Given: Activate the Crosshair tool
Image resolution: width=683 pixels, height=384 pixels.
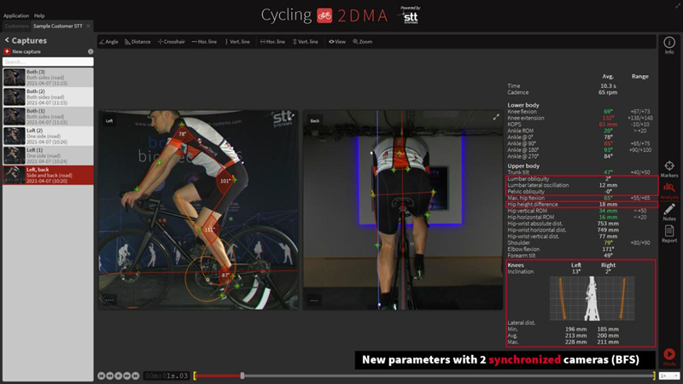Looking at the screenshot, I should tap(172, 41).
